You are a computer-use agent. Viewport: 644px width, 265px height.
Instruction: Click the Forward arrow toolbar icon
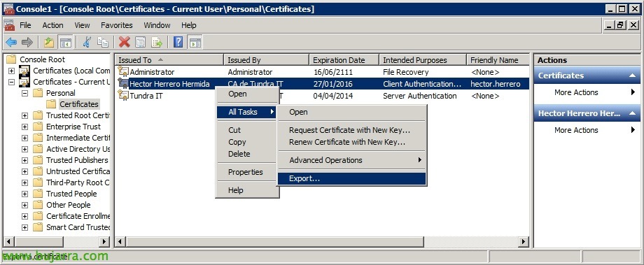(27, 42)
